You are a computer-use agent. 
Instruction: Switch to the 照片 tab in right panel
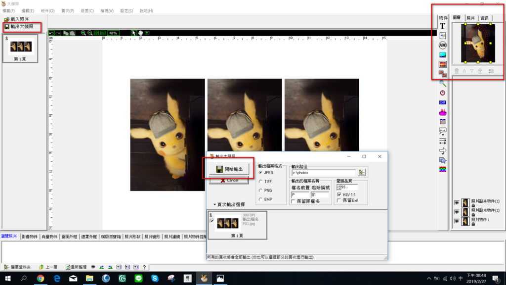[471, 18]
